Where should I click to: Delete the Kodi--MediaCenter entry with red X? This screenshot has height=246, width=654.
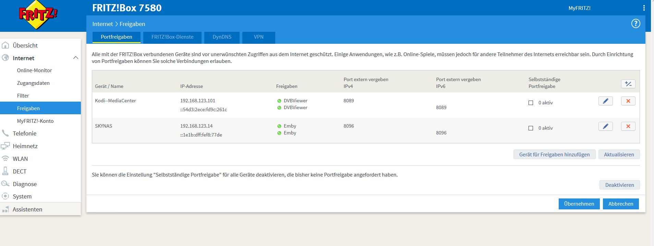(628, 101)
